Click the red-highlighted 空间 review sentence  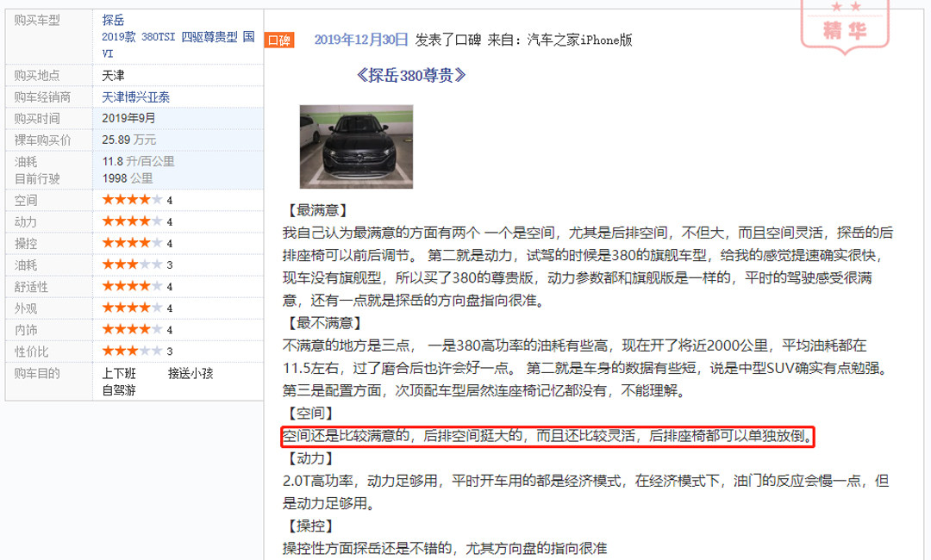pos(547,436)
